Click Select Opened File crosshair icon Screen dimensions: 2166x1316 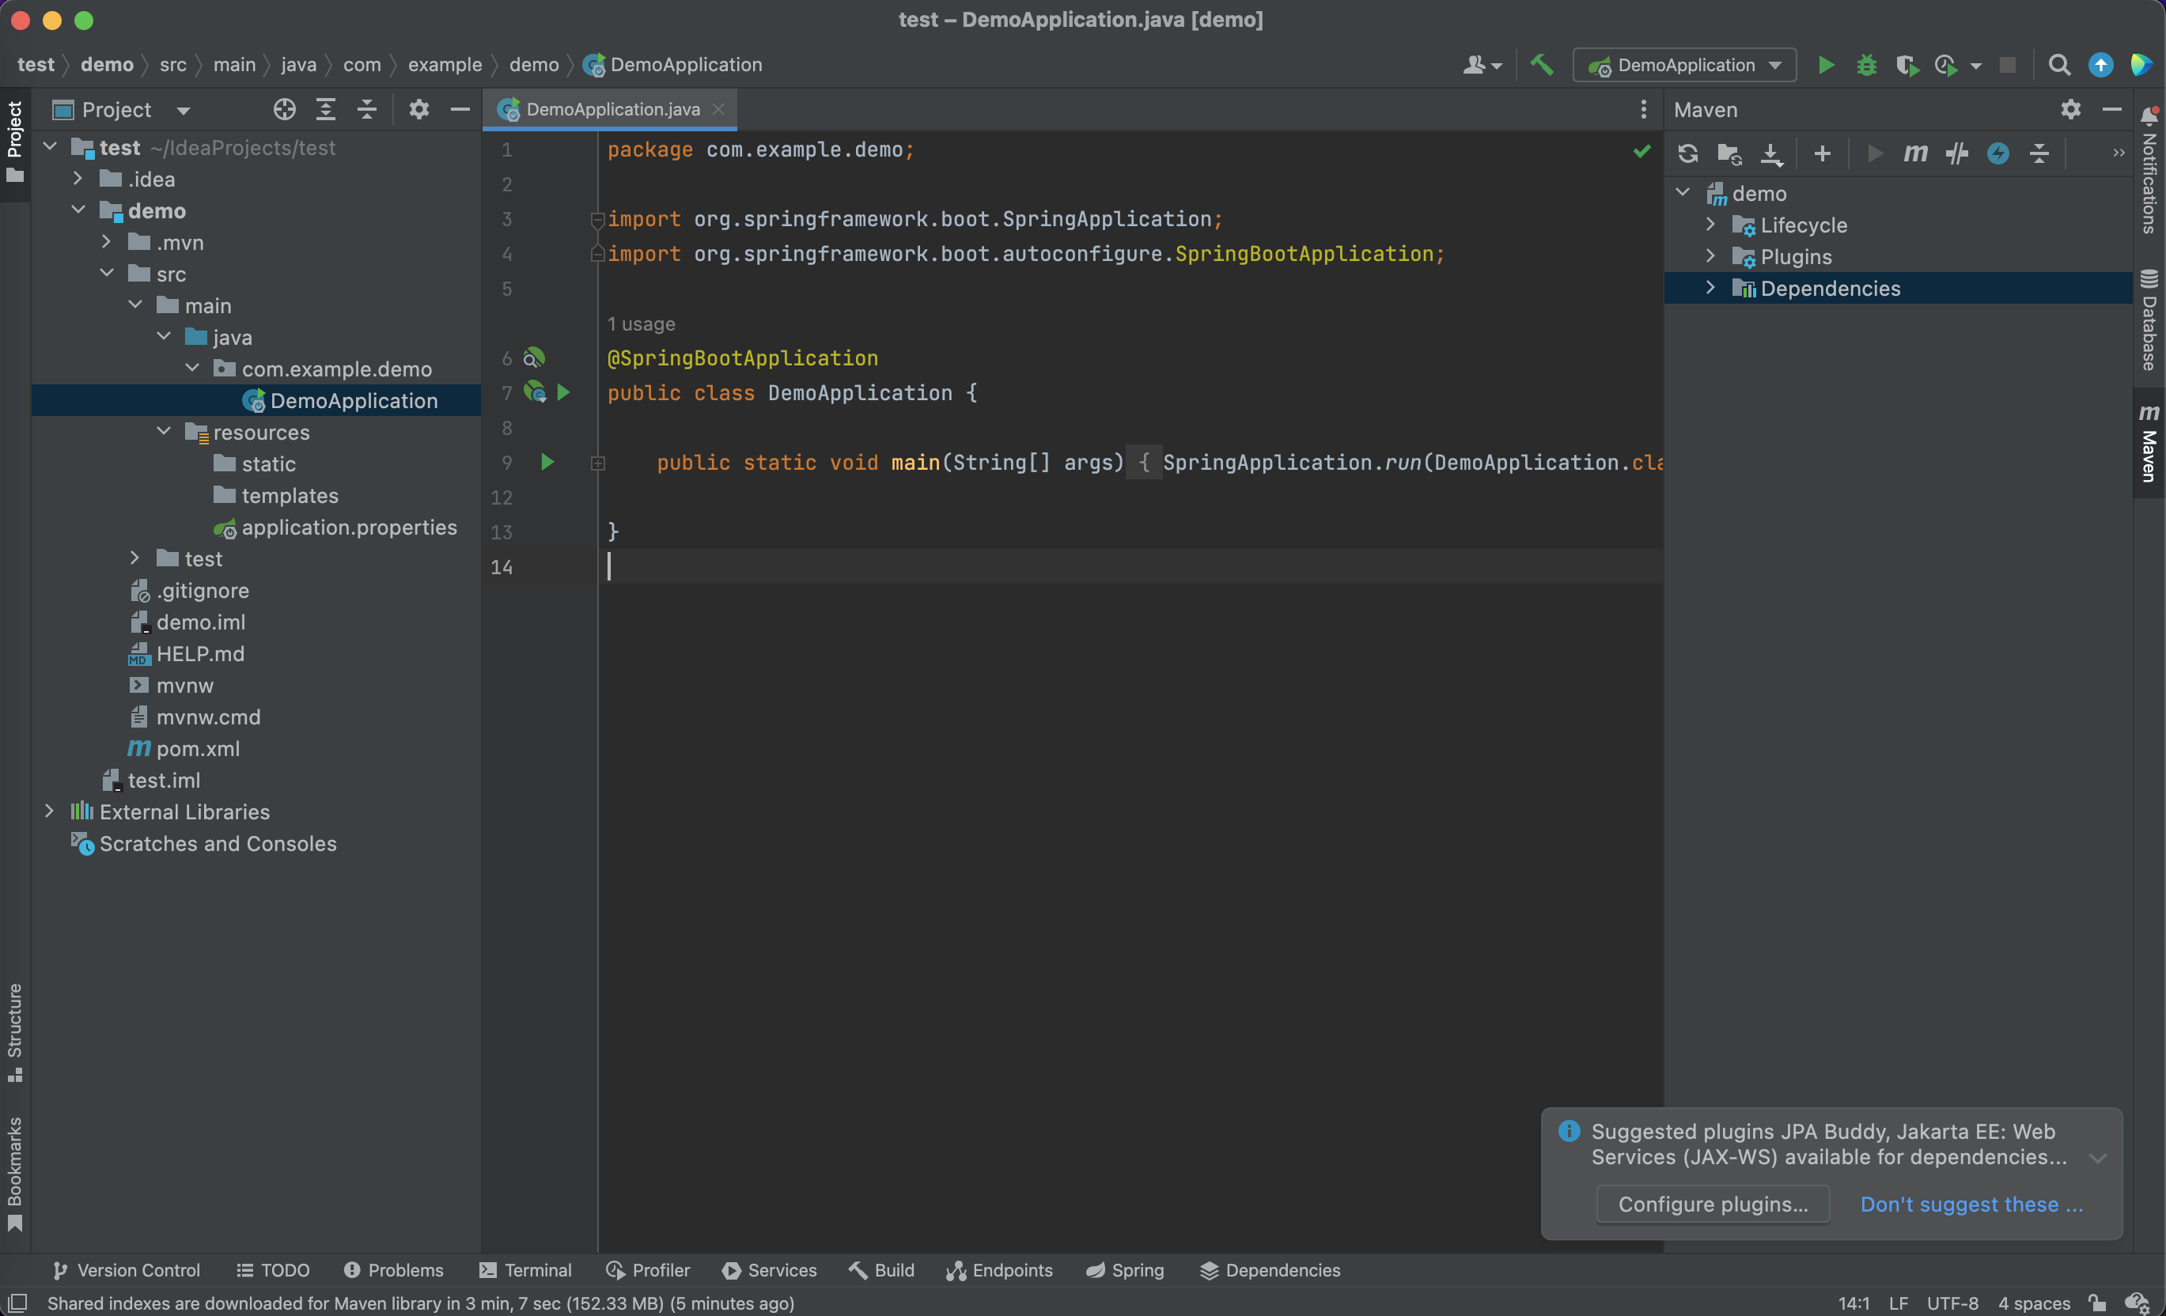284,110
